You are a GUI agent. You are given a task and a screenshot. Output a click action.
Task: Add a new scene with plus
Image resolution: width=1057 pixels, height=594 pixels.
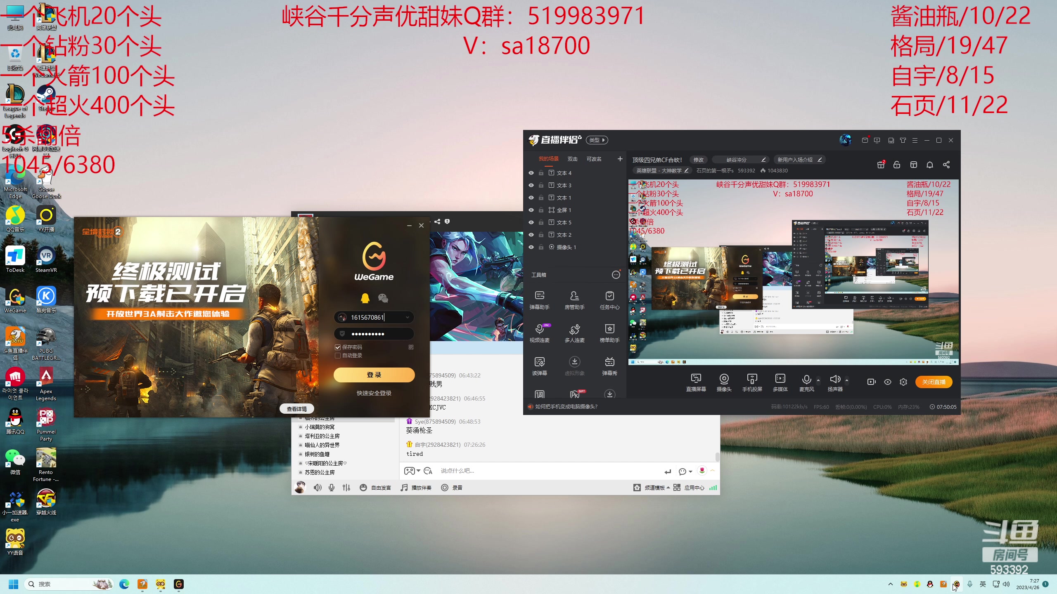click(620, 159)
